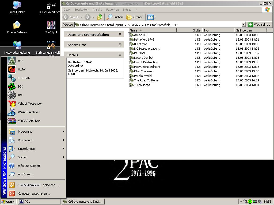The width and height of the screenshot is (274, 205).
Task: Open the address bar dropdown arrow
Action: tap(244, 25)
